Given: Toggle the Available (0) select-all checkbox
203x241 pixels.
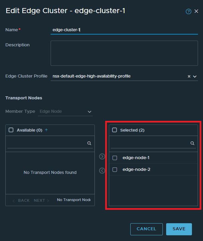Looking at the screenshot, I should coord(11,130).
